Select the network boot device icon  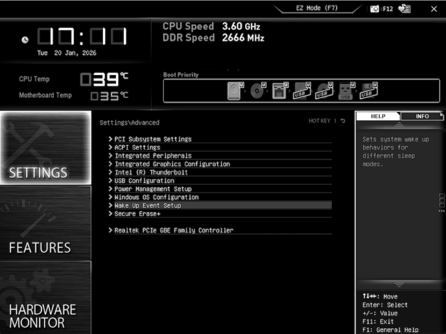pos(280,91)
